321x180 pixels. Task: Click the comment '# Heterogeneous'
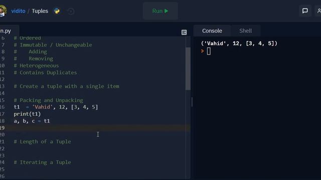(36, 65)
